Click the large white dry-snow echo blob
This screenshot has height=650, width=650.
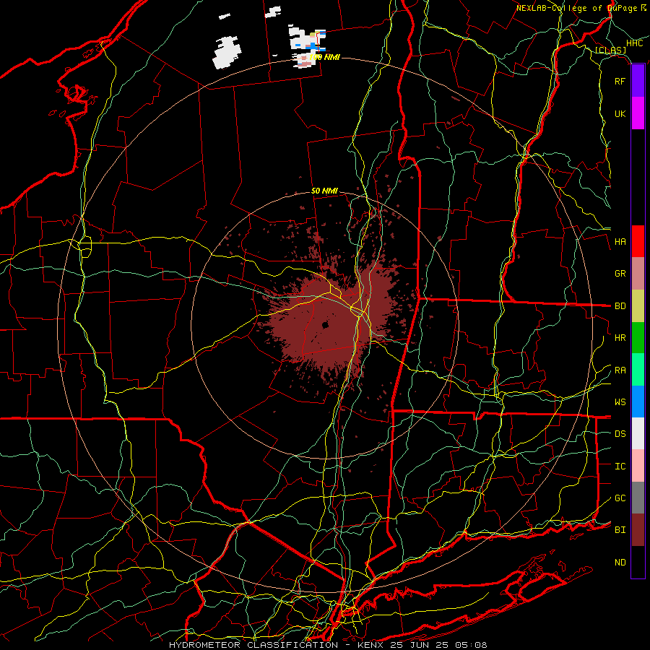227,52
